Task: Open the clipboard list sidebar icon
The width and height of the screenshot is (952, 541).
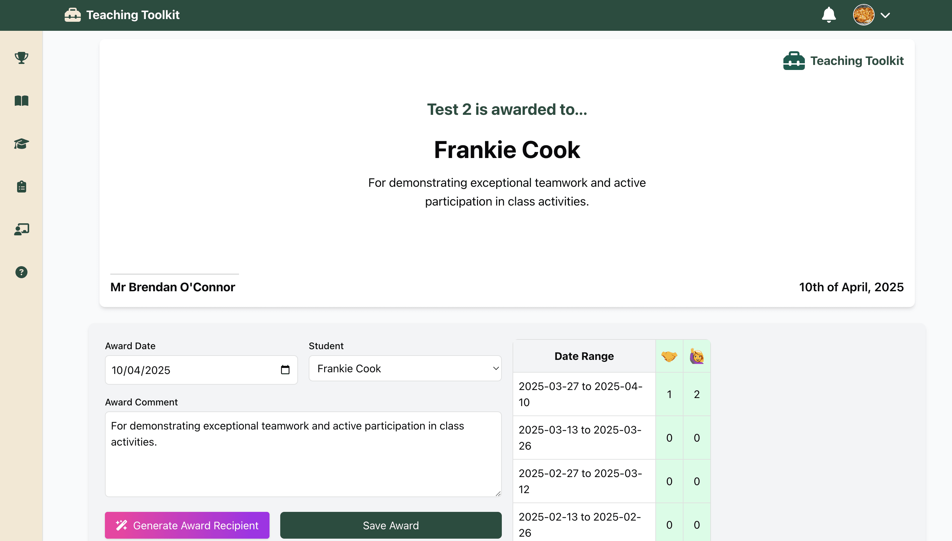Action: coord(21,186)
